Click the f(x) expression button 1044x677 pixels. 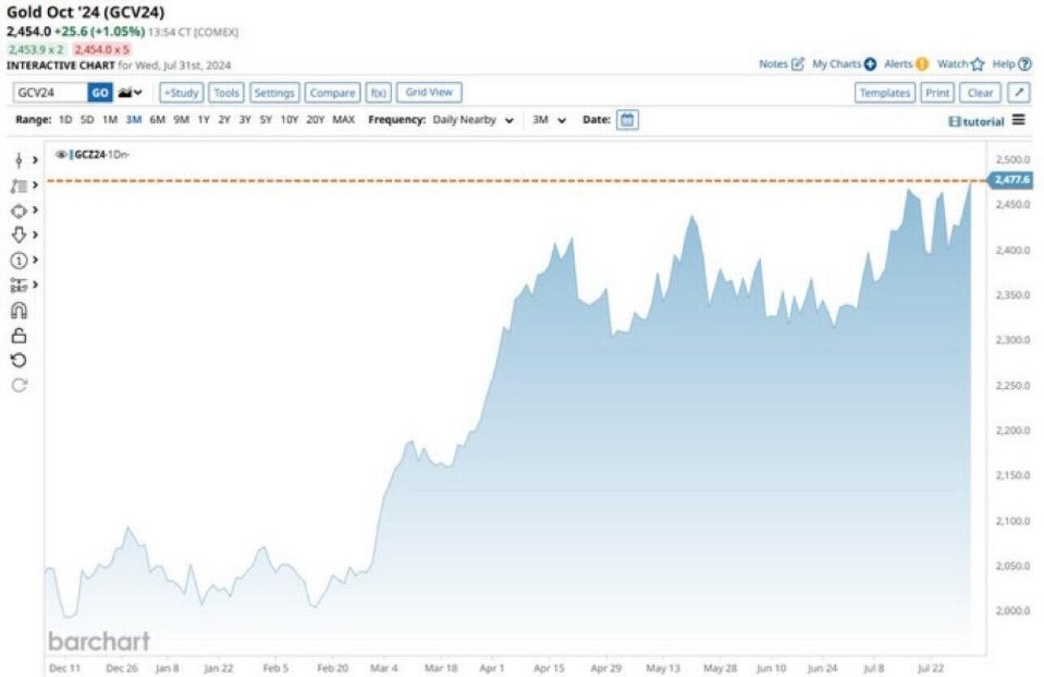point(378,93)
